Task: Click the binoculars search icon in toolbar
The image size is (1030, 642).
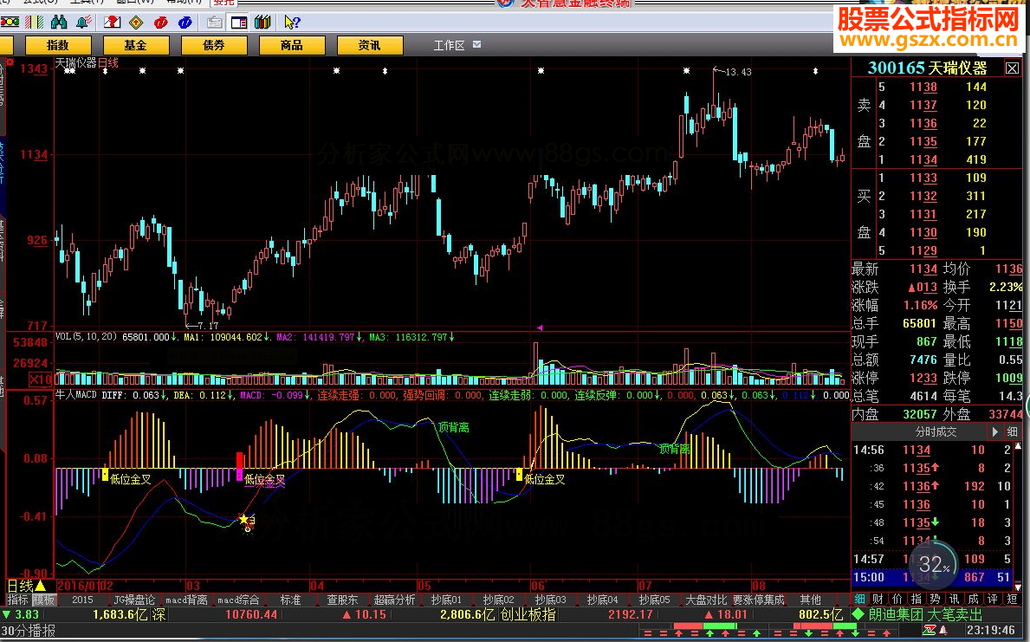Action: tap(59, 23)
